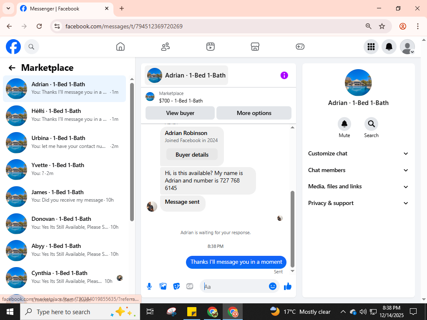The image size is (427, 320).
Task: Click the Adrian · 1-Bed 1-Bath chat header
Action: [x=186, y=75]
